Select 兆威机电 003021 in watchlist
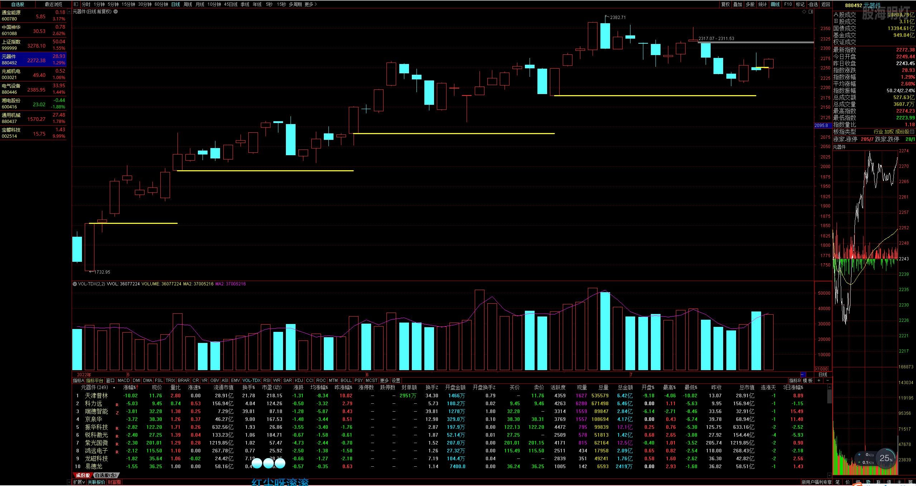The width and height of the screenshot is (916, 486). pos(33,74)
